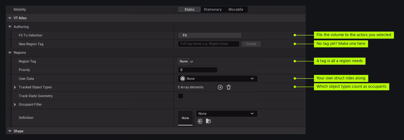Set Mobility to Static

click(x=189, y=10)
